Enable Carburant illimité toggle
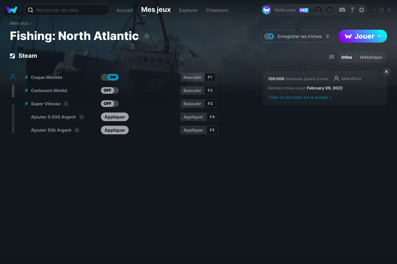The width and height of the screenshot is (397, 264). pos(110,90)
